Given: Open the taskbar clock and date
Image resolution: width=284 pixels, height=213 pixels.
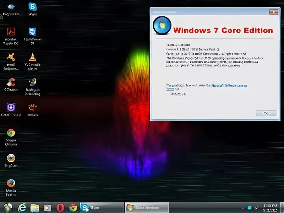Looking at the screenshot, I should click(270, 208).
